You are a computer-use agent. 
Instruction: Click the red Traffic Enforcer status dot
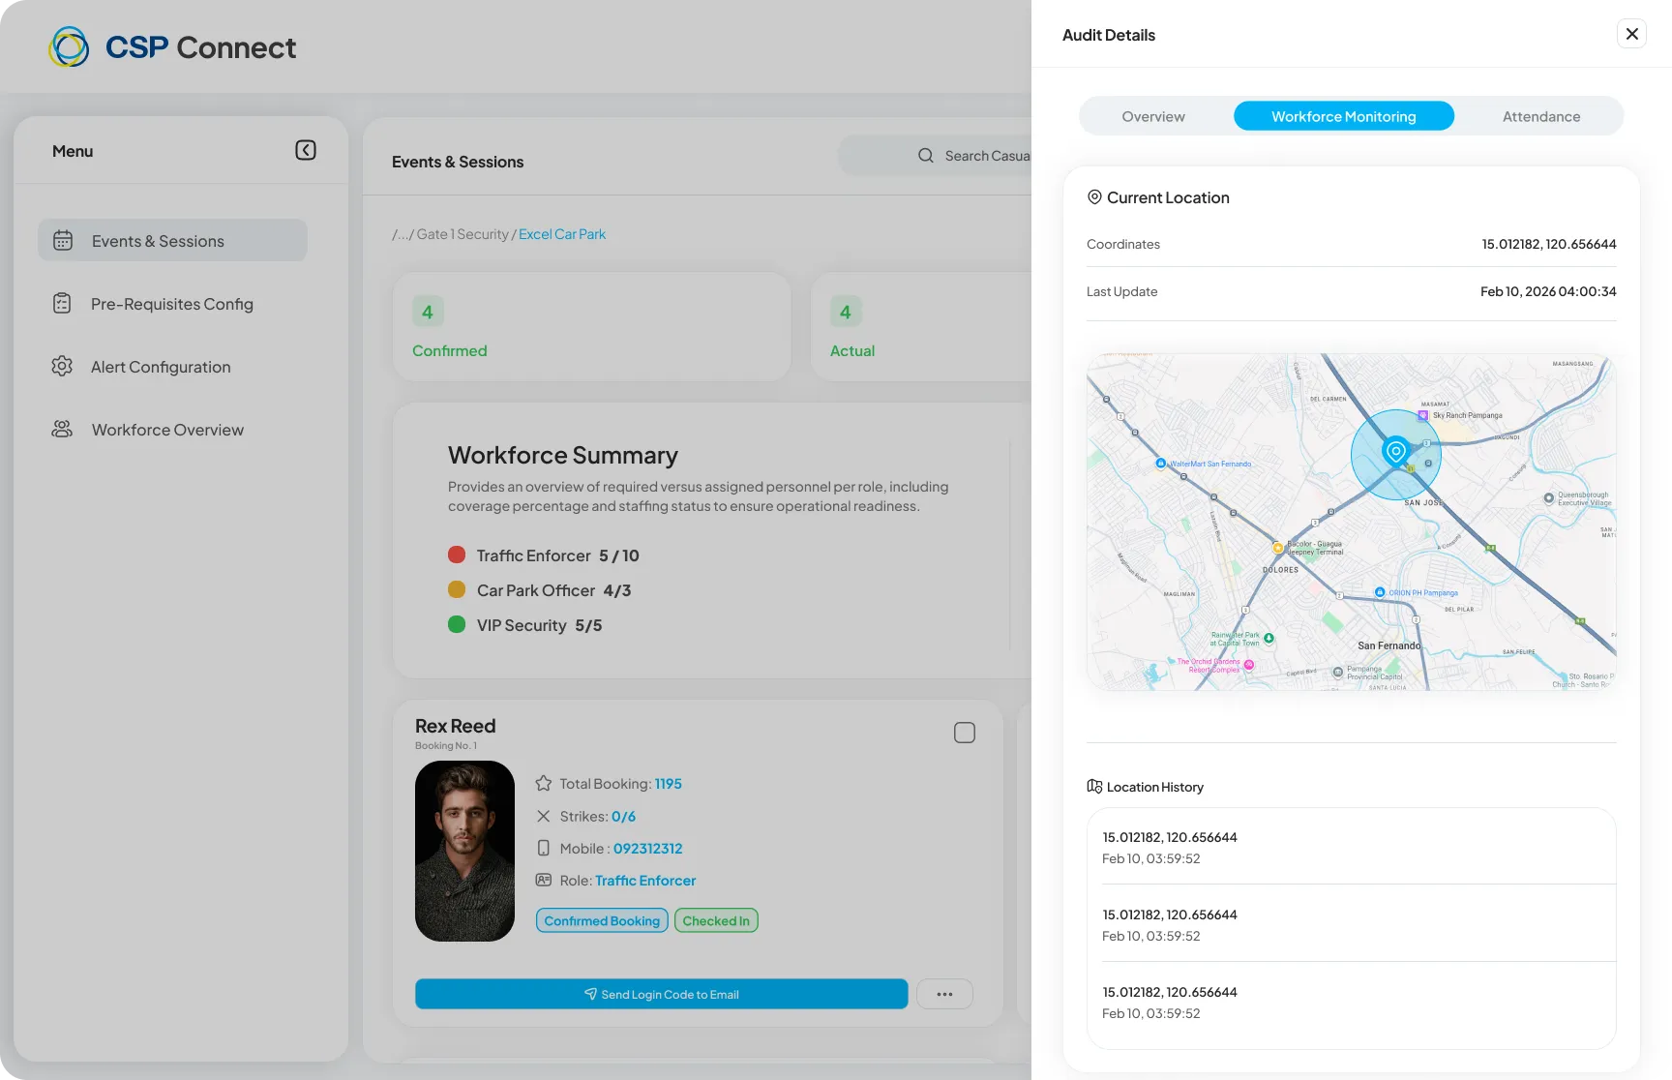point(457,555)
